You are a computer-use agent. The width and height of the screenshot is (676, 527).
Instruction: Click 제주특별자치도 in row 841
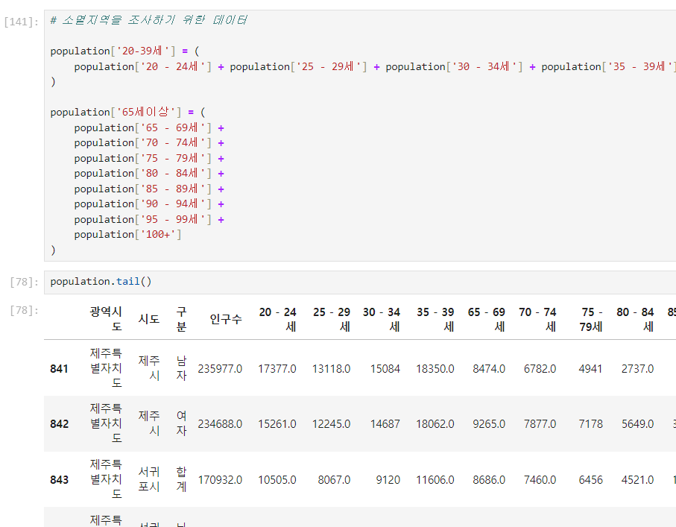106,368
